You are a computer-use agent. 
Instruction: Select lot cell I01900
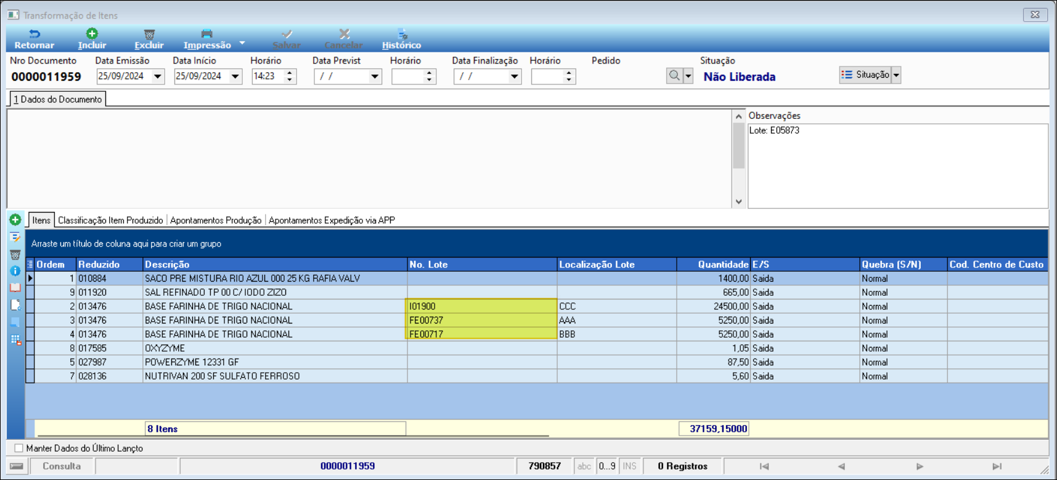pyautogui.click(x=482, y=306)
